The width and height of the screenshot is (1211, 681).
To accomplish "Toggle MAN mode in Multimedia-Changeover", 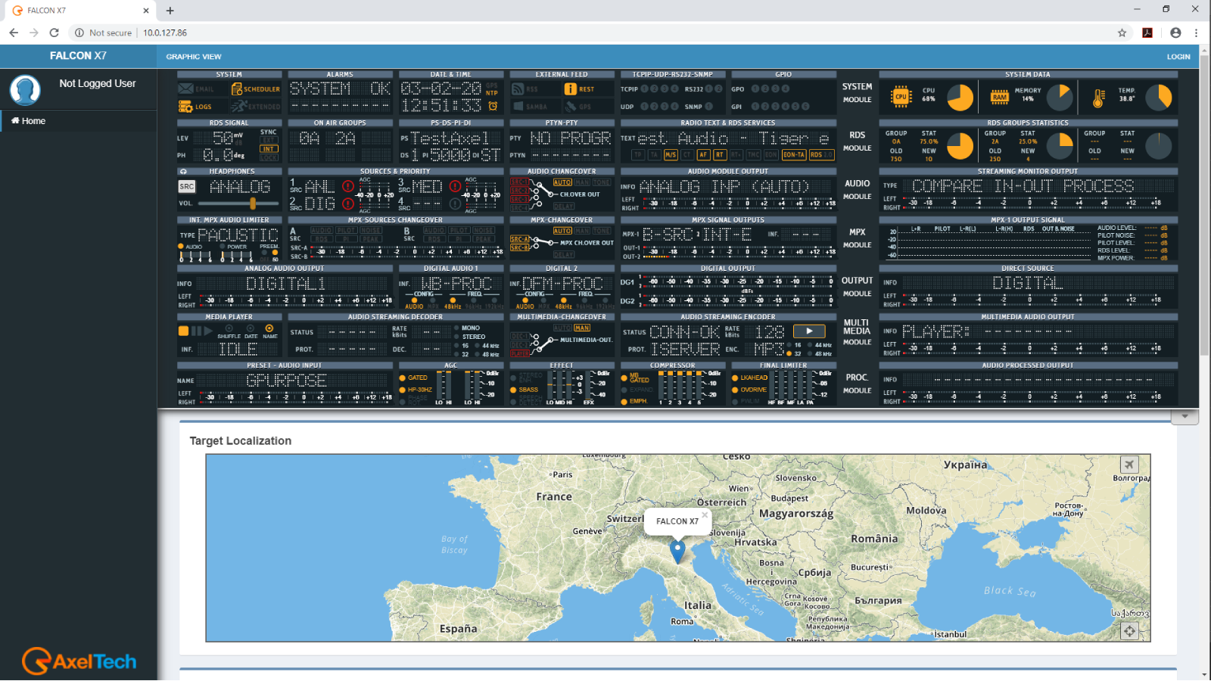I will (x=581, y=328).
